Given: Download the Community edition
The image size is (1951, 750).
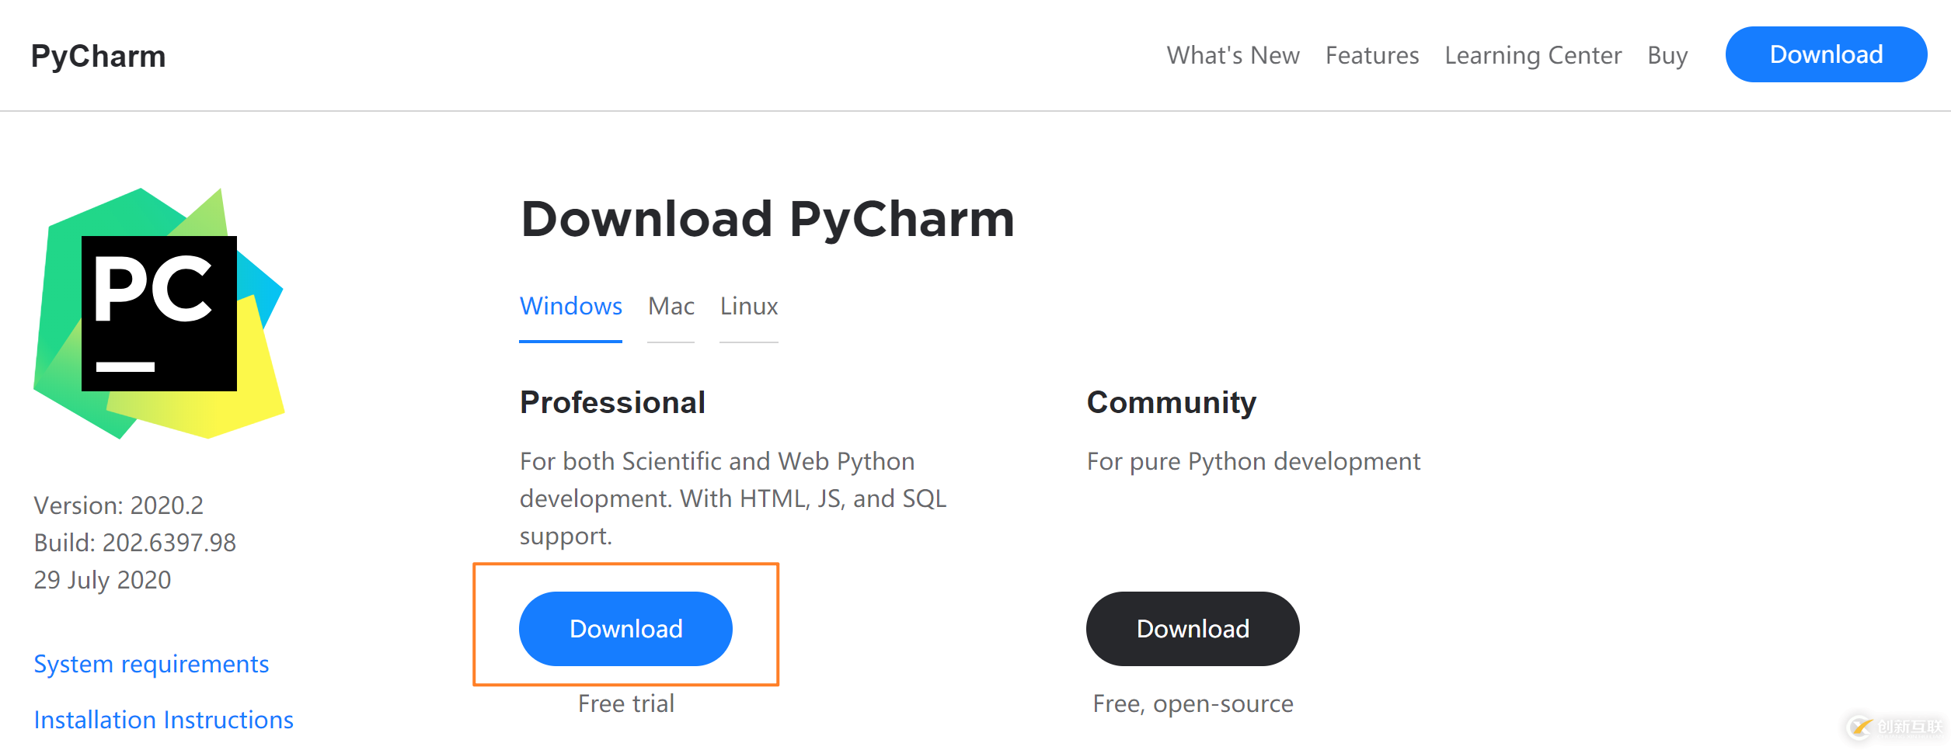Looking at the screenshot, I should [1192, 628].
